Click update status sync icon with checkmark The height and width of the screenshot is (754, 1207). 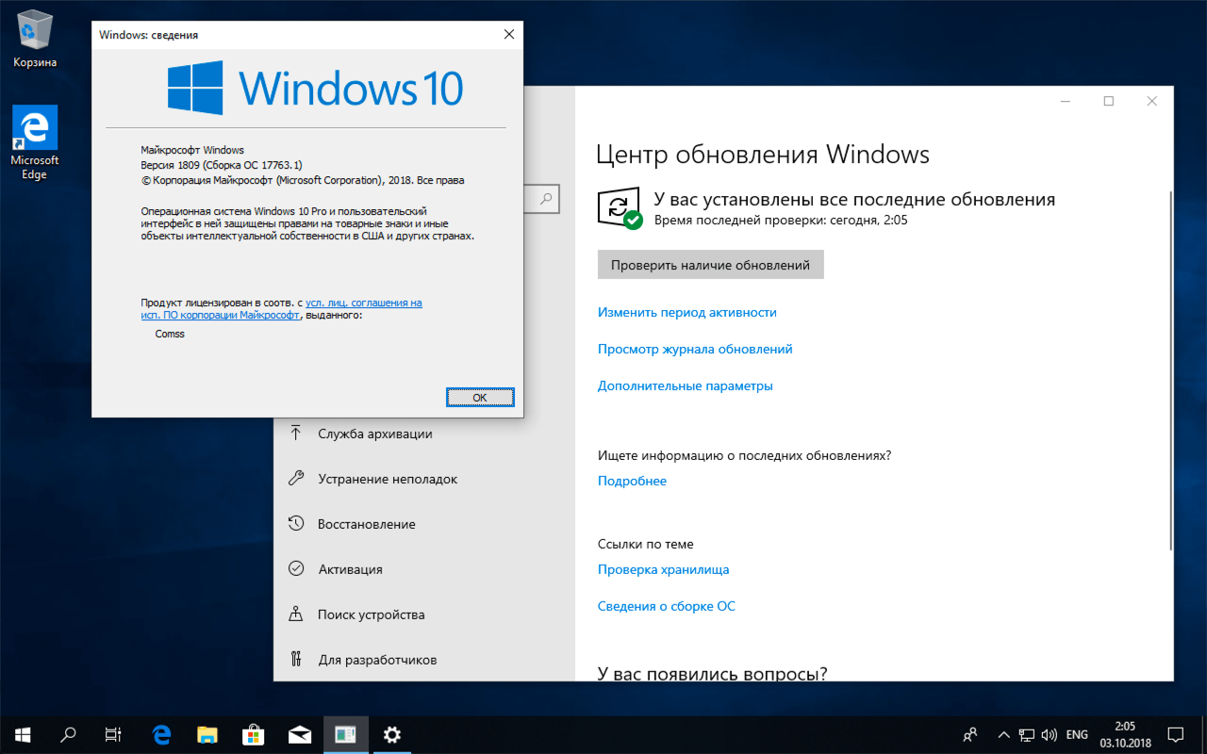tap(620, 208)
